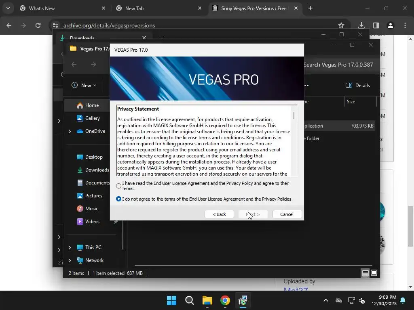Click the Cancel button in installer
The image size is (414, 310).
[x=287, y=214]
